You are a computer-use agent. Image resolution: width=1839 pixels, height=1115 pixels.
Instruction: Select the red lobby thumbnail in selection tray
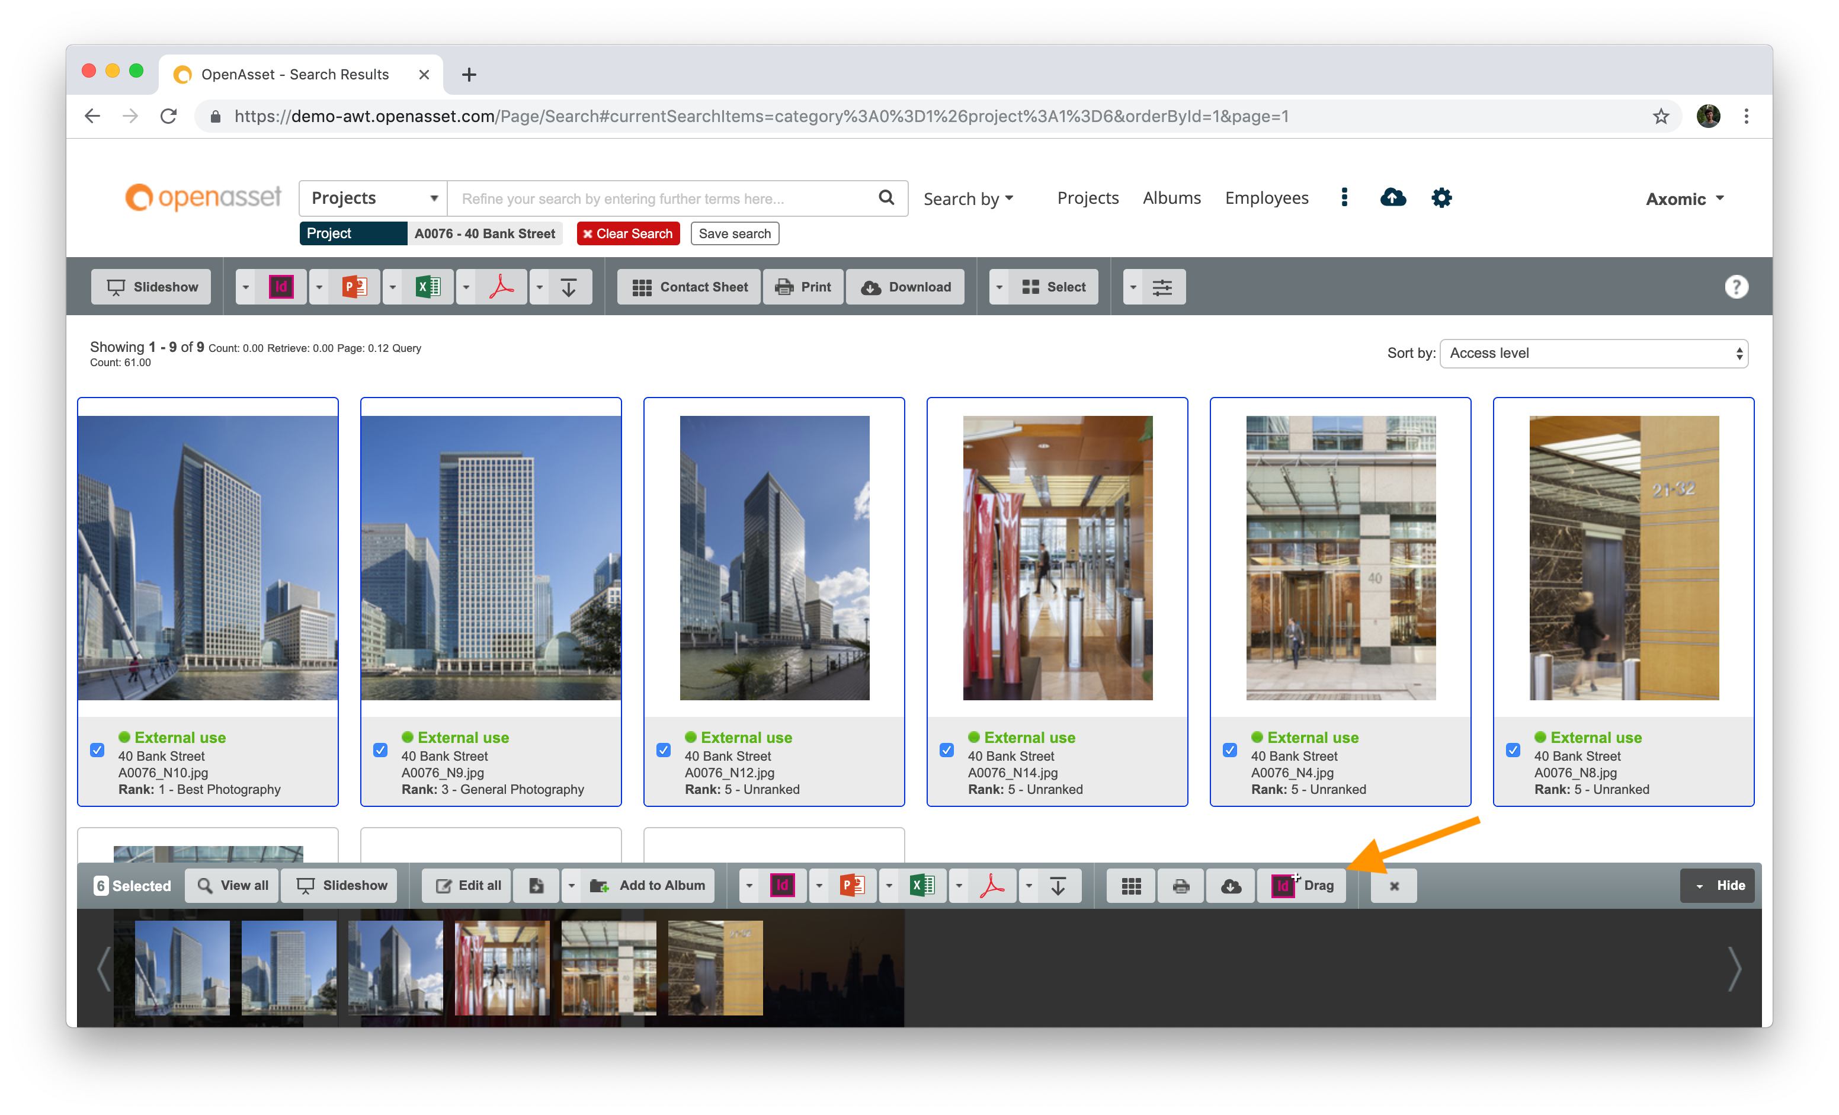[502, 967]
